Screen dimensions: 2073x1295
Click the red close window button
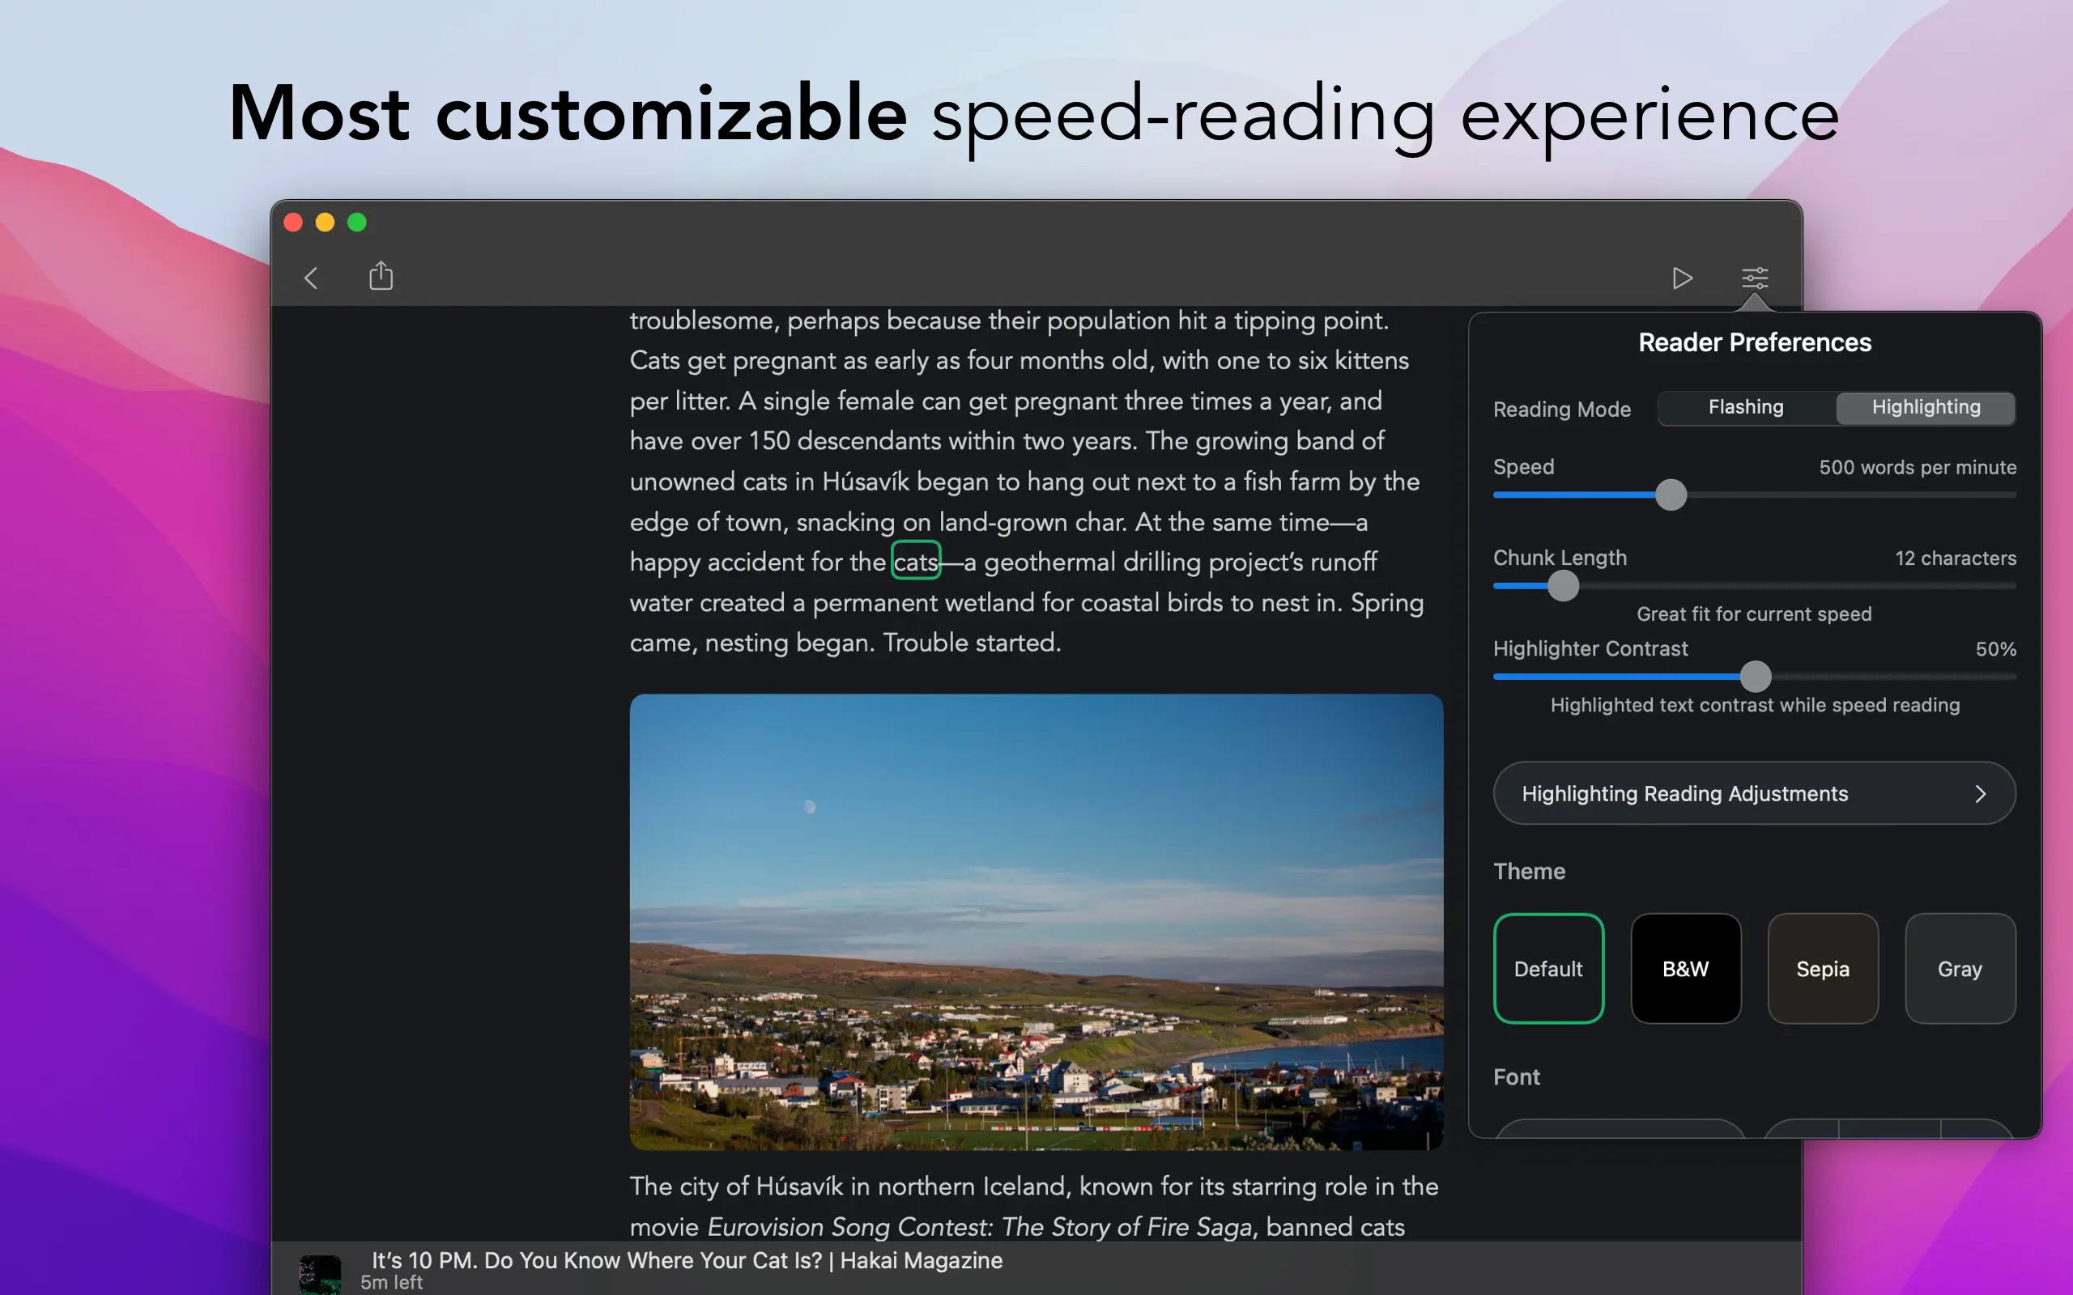[293, 223]
